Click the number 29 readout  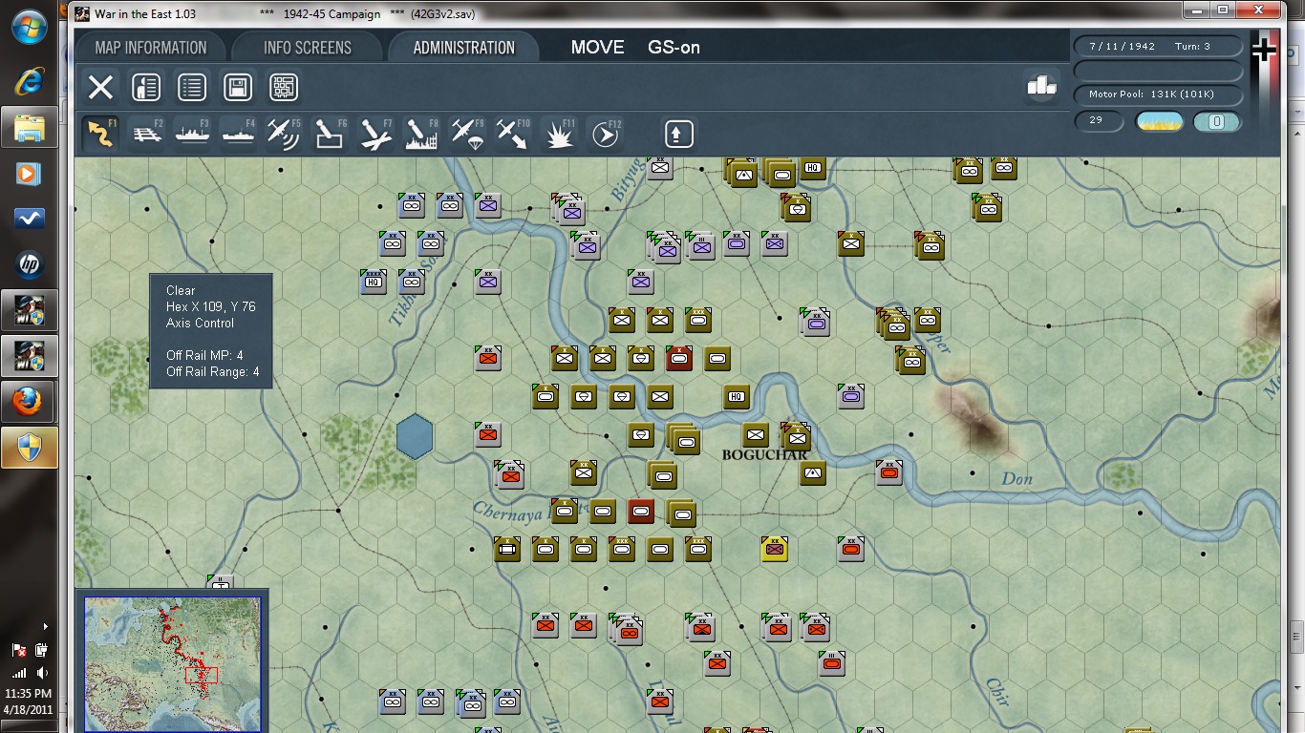(x=1097, y=121)
